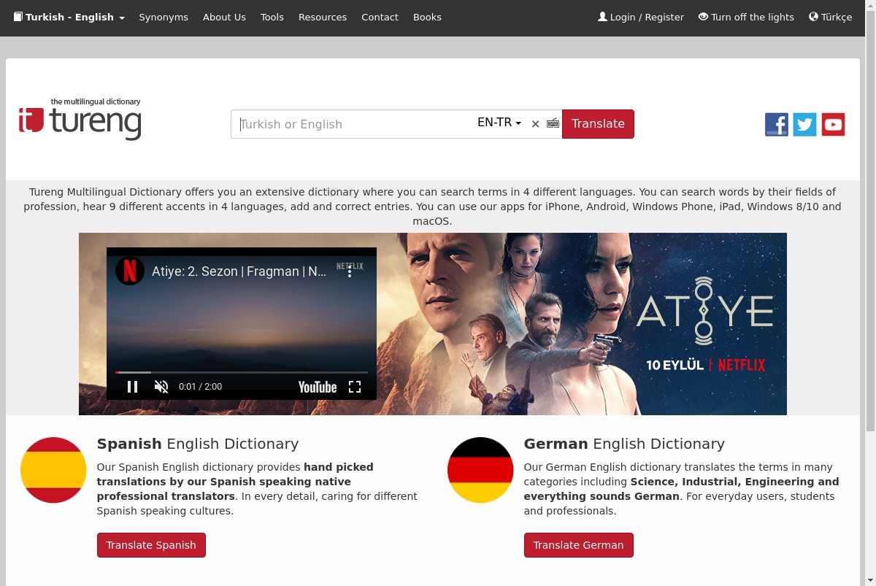Screen dimensions: 876x586
Task: Open YouTube logo link in video player
Action: (318, 387)
